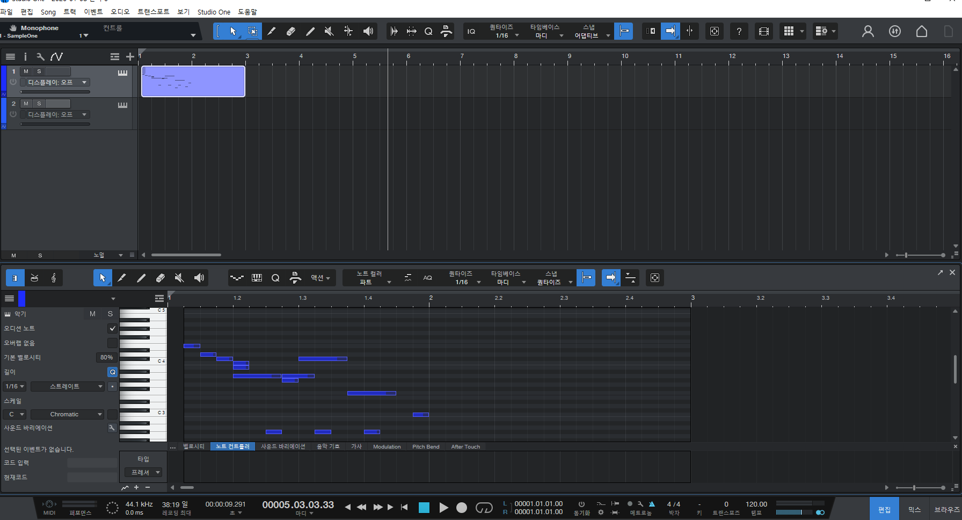Open the 액션 dropdown in the editor toolbar
This screenshot has height=520, width=962.
pyautogui.click(x=320, y=278)
